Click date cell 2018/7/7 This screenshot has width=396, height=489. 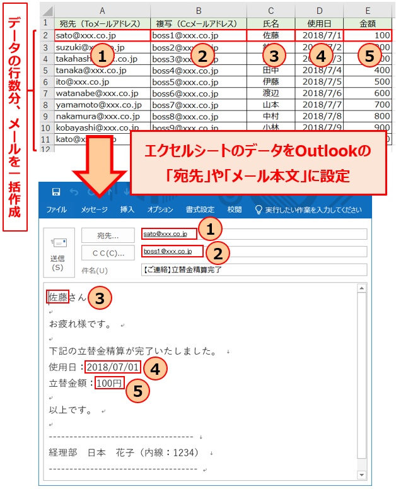coord(319,105)
